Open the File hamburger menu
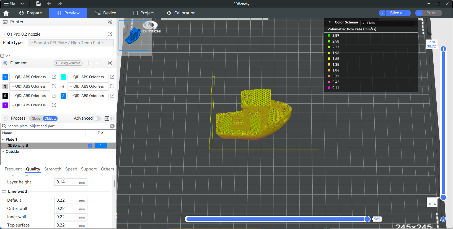Viewport: 453px width, 229px height. click(x=9, y=4)
